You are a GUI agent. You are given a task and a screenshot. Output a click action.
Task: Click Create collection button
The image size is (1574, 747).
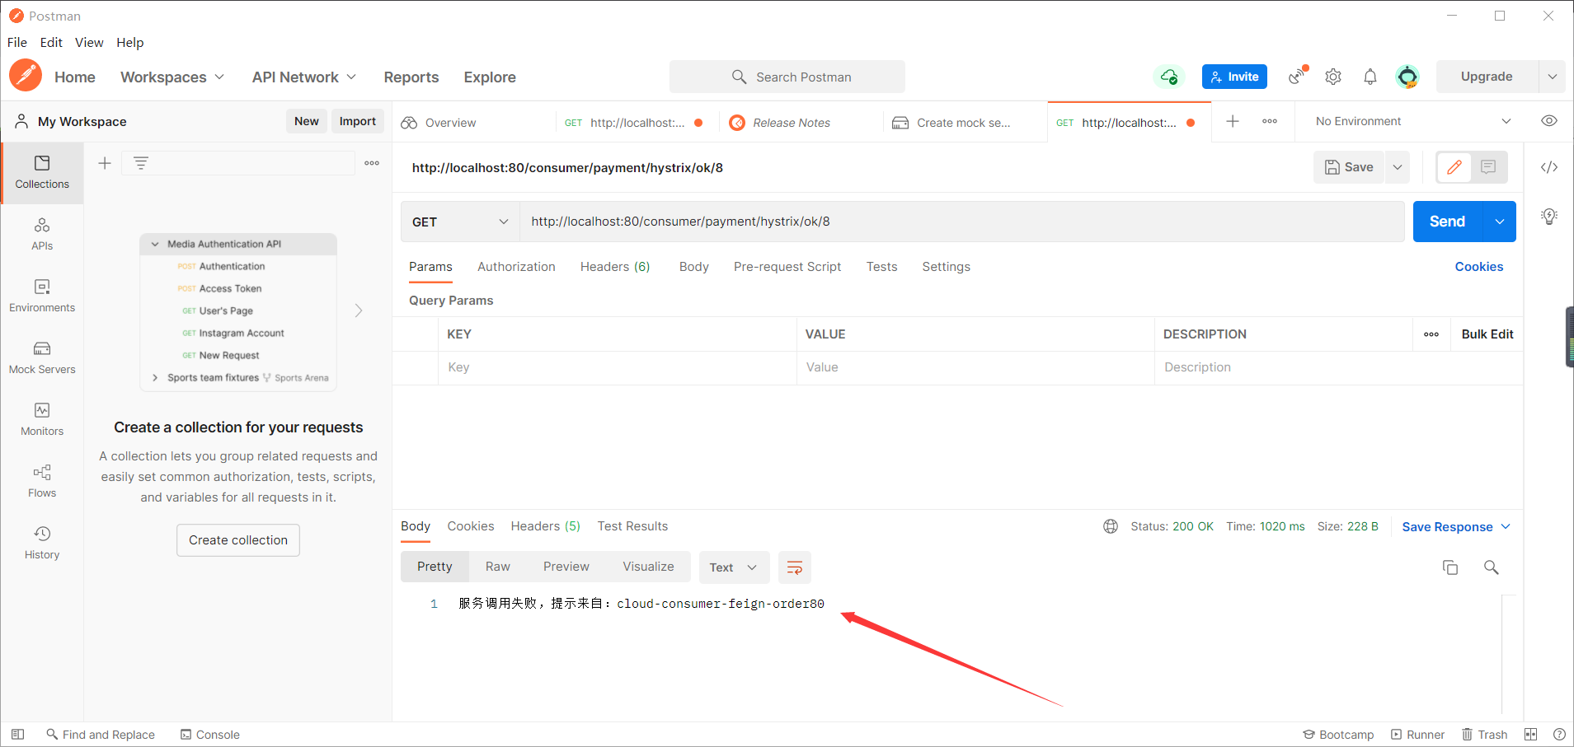click(x=238, y=540)
